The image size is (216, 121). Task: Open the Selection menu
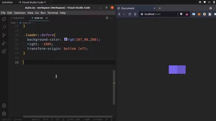(x=20, y=13)
